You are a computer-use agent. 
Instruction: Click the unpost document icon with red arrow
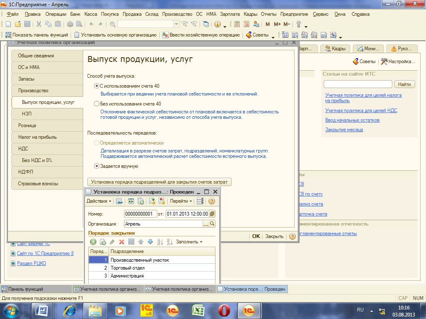click(161, 201)
